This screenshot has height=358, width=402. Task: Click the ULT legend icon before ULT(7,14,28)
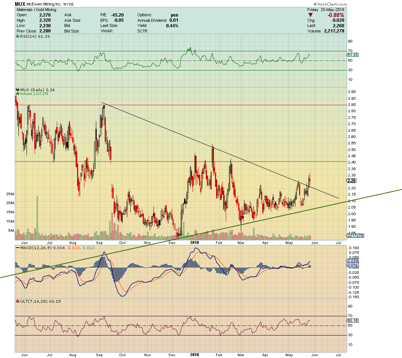pyautogui.click(x=18, y=301)
